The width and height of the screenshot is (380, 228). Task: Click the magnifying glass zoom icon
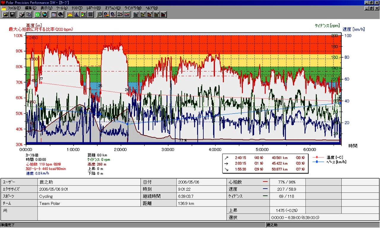[x=100, y=15]
